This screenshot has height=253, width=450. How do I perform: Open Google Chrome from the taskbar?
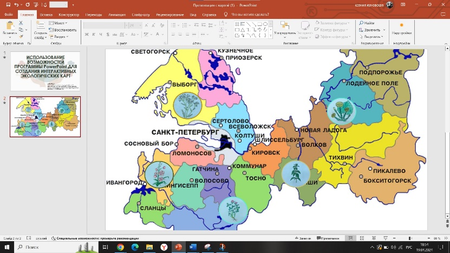(120, 247)
